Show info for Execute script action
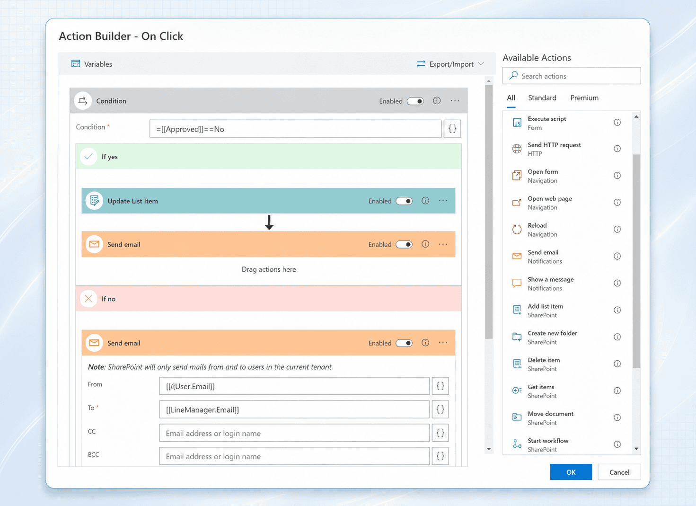The image size is (696, 506). 617,123
